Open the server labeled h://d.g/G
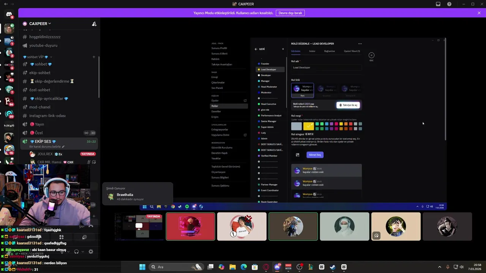This screenshot has height=273, width=486. point(9,126)
